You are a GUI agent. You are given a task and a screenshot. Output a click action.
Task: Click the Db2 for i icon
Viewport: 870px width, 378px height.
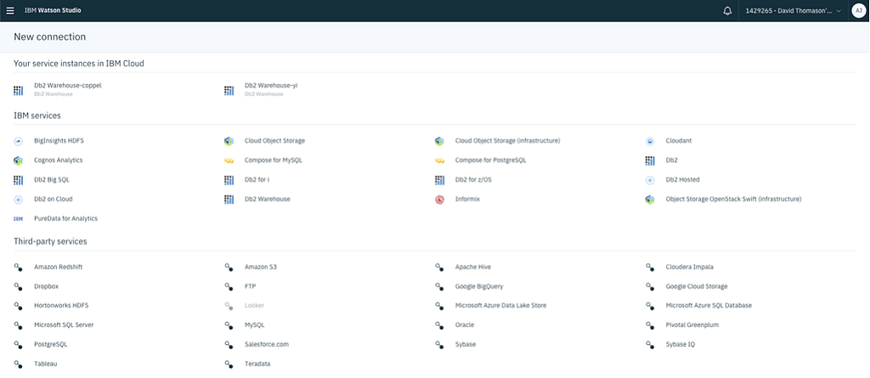point(229,180)
